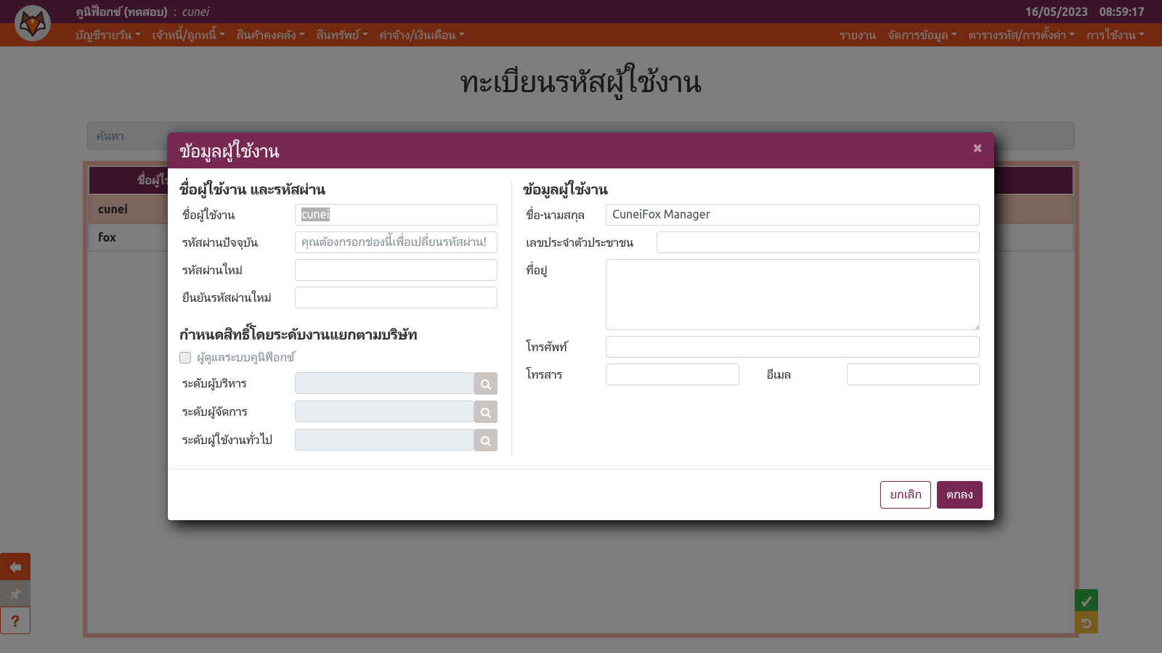The height and width of the screenshot is (653, 1162).
Task: Close the ข้อมูลผู้ใช้งาน dialog with X
Action: point(977,148)
